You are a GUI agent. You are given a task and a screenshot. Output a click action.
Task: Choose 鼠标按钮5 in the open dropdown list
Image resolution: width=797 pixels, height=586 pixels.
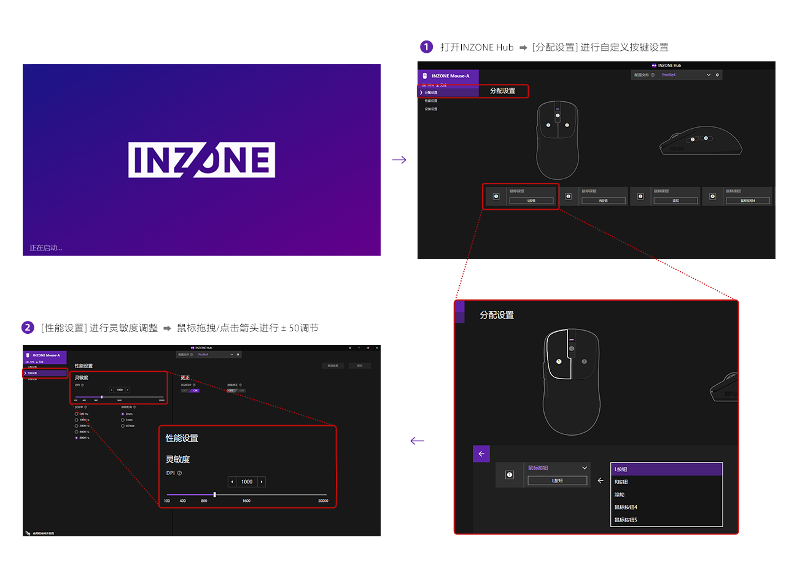667,520
